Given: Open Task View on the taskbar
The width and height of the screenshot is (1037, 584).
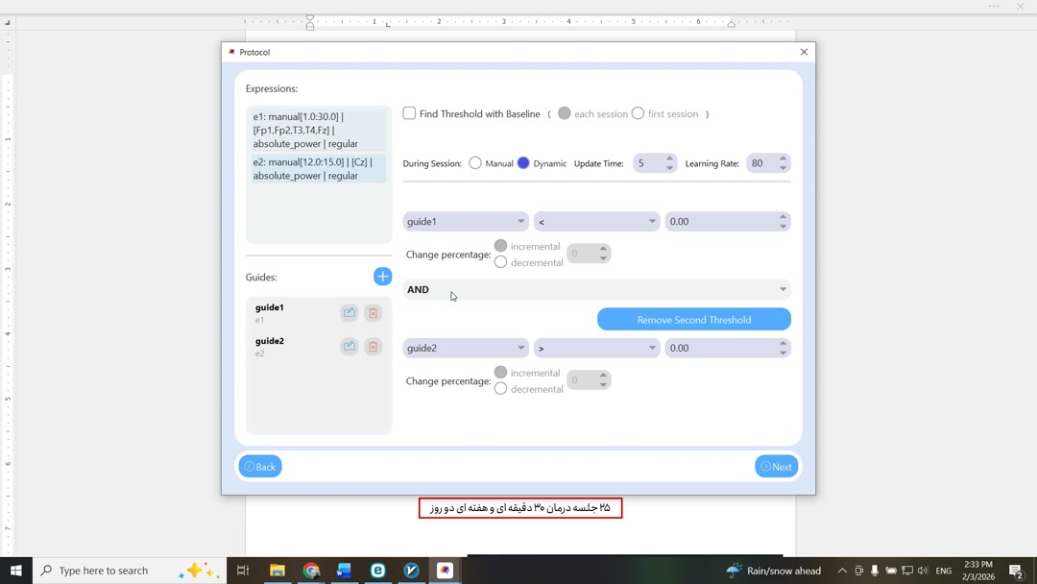Looking at the screenshot, I should [243, 571].
